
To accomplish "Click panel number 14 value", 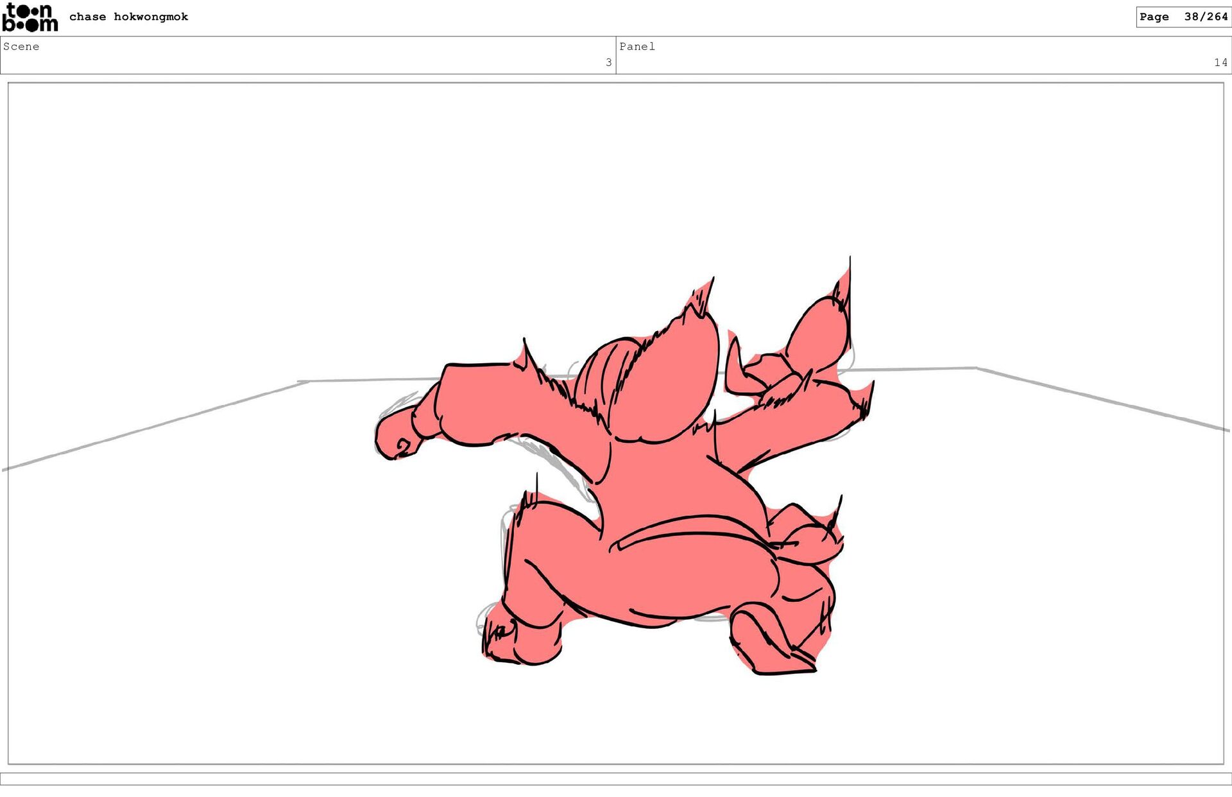I will pos(1220,62).
